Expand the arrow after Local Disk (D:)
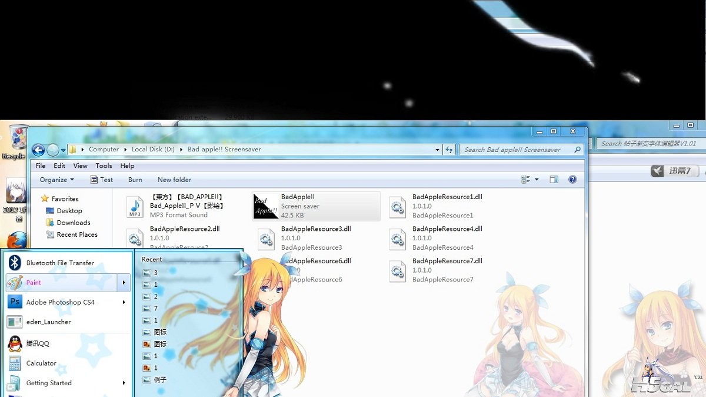This screenshot has height=397, width=706. [x=181, y=150]
